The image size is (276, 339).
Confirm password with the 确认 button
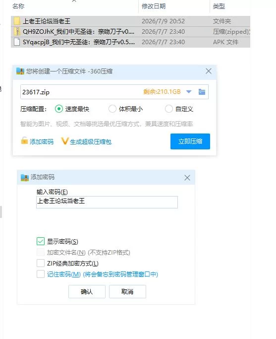click(87, 292)
